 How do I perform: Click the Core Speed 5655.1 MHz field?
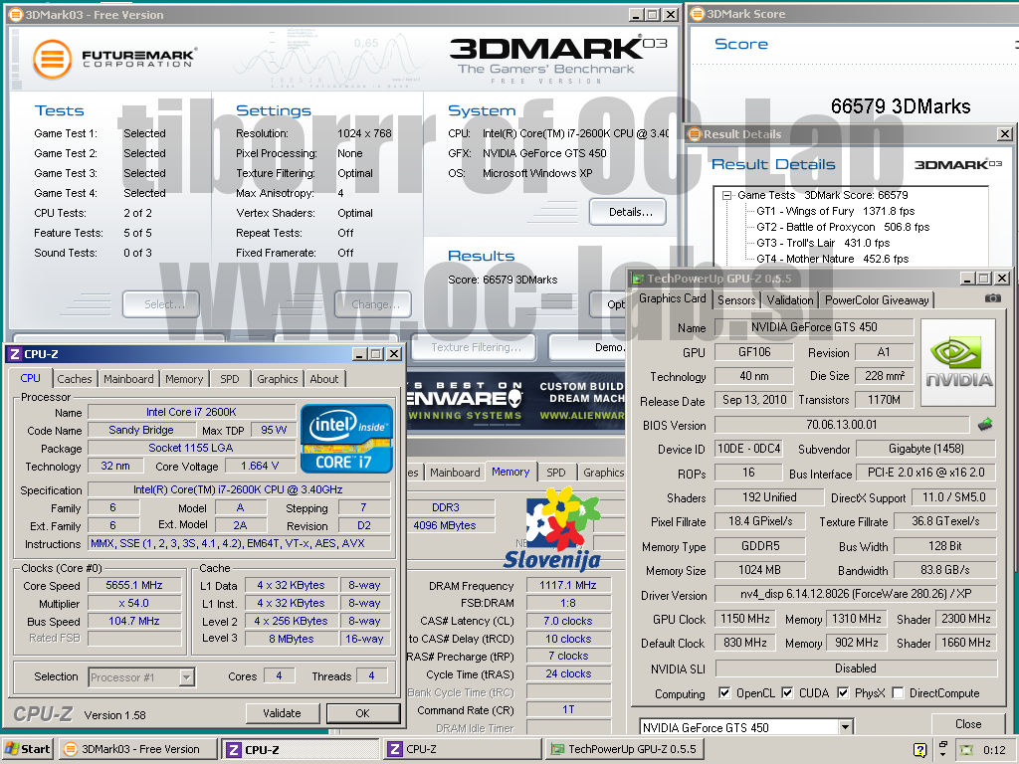(x=134, y=585)
